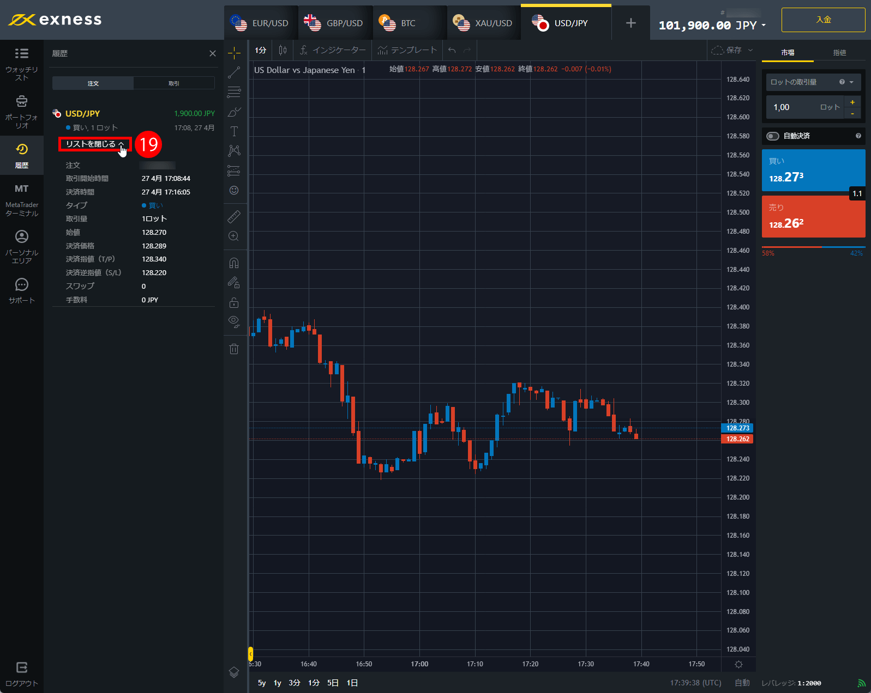Open the emoji icons tool
The width and height of the screenshot is (871, 693).
pos(234,190)
